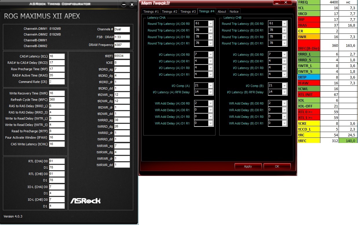Select the RTL INIT cell in the spreadsheet
This screenshot has width=358, height=225.
309,94
